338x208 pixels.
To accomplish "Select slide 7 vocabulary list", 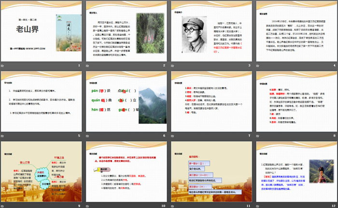I will 211,101.
